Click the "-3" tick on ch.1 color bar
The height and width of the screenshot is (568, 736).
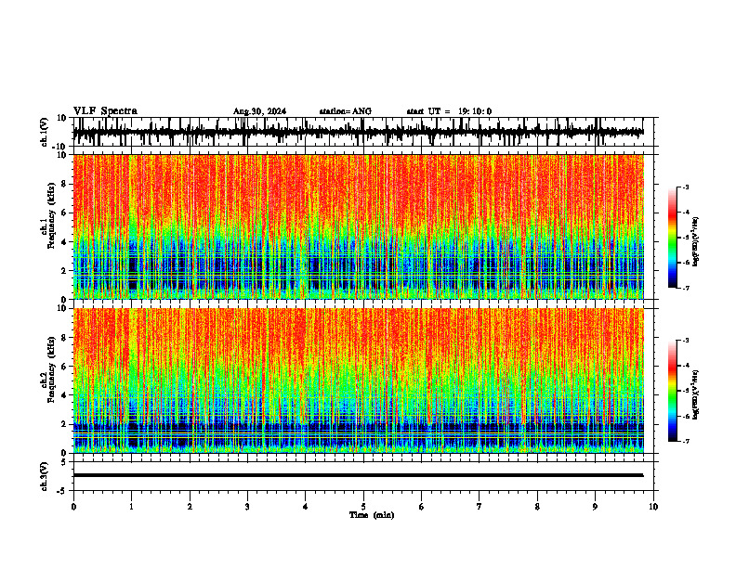click(686, 187)
